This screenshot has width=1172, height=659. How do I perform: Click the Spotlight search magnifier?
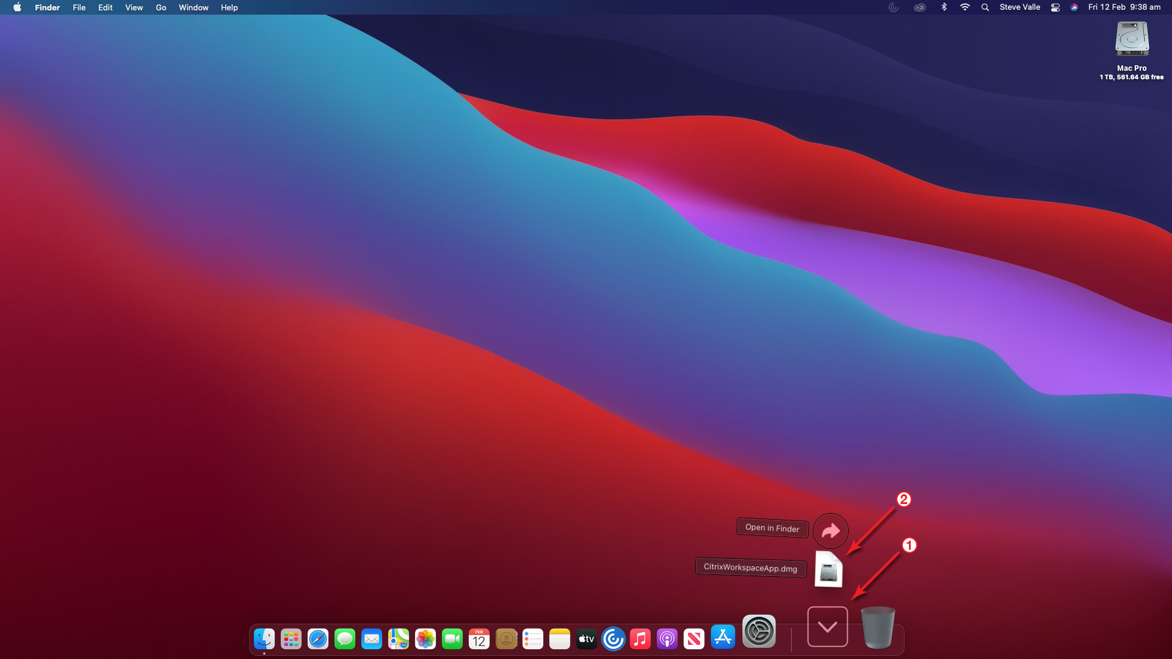coord(985,7)
